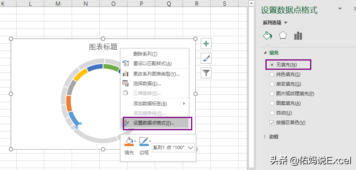Screen dimensions: 356x170
Task: Click the 更改系列图表类型 chart icon
Action: click(126, 74)
